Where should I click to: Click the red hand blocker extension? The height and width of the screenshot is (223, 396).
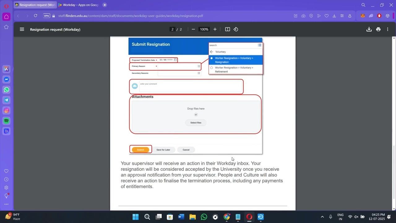click(379, 16)
